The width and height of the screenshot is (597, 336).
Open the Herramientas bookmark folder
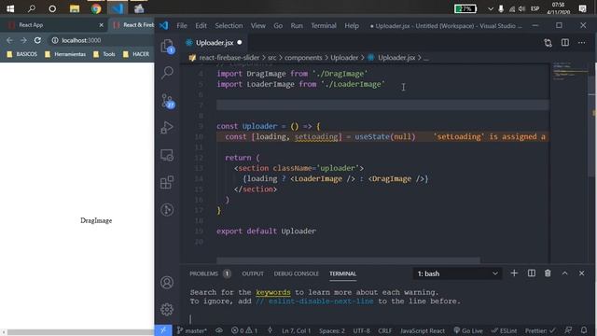click(65, 54)
